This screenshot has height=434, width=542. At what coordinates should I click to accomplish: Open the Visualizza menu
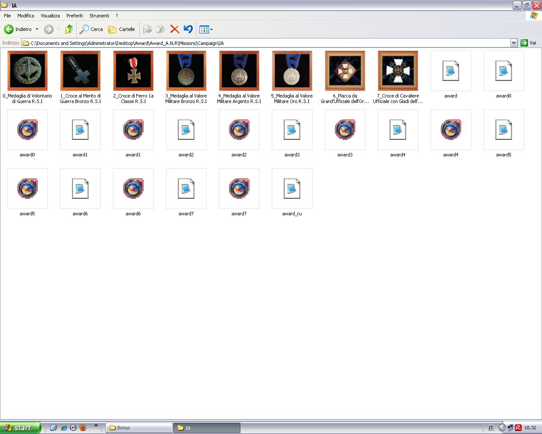(50, 16)
